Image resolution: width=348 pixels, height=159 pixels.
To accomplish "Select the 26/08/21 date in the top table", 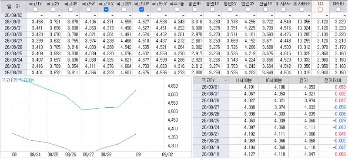I will 13,66.
